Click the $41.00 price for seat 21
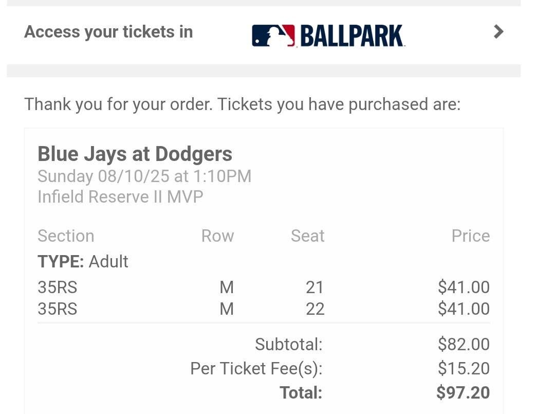Image resolution: width=555 pixels, height=414 pixels. [464, 287]
